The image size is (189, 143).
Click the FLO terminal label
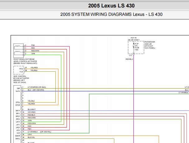coord(21,72)
